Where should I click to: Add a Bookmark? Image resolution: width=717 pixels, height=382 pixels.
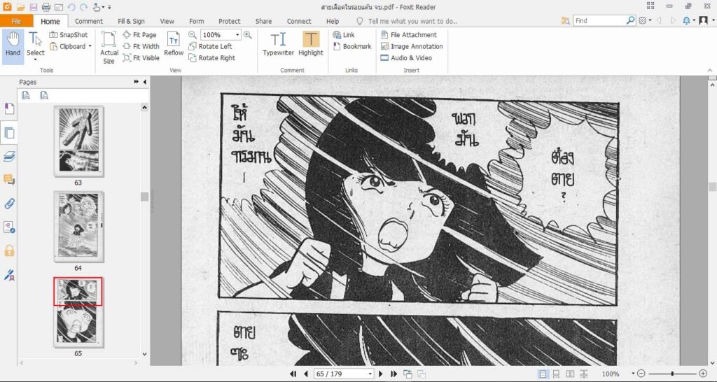(352, 46)
